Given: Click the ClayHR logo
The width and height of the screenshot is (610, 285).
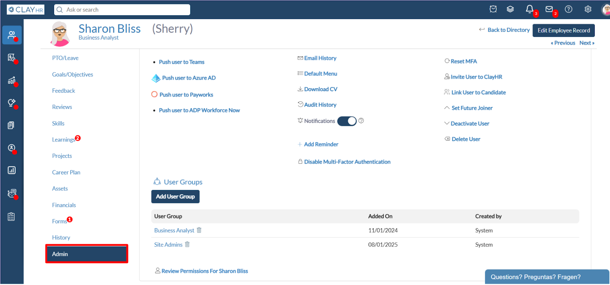Looking at the screenshot, I should pos(26,10).
